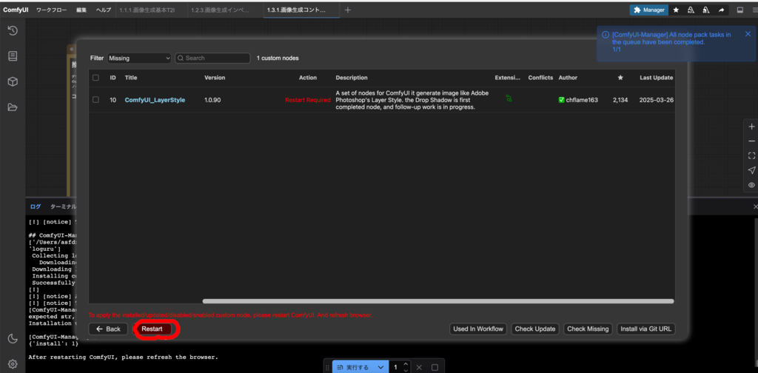Click author chflame163
758x373 pixels.
[578, 100]
